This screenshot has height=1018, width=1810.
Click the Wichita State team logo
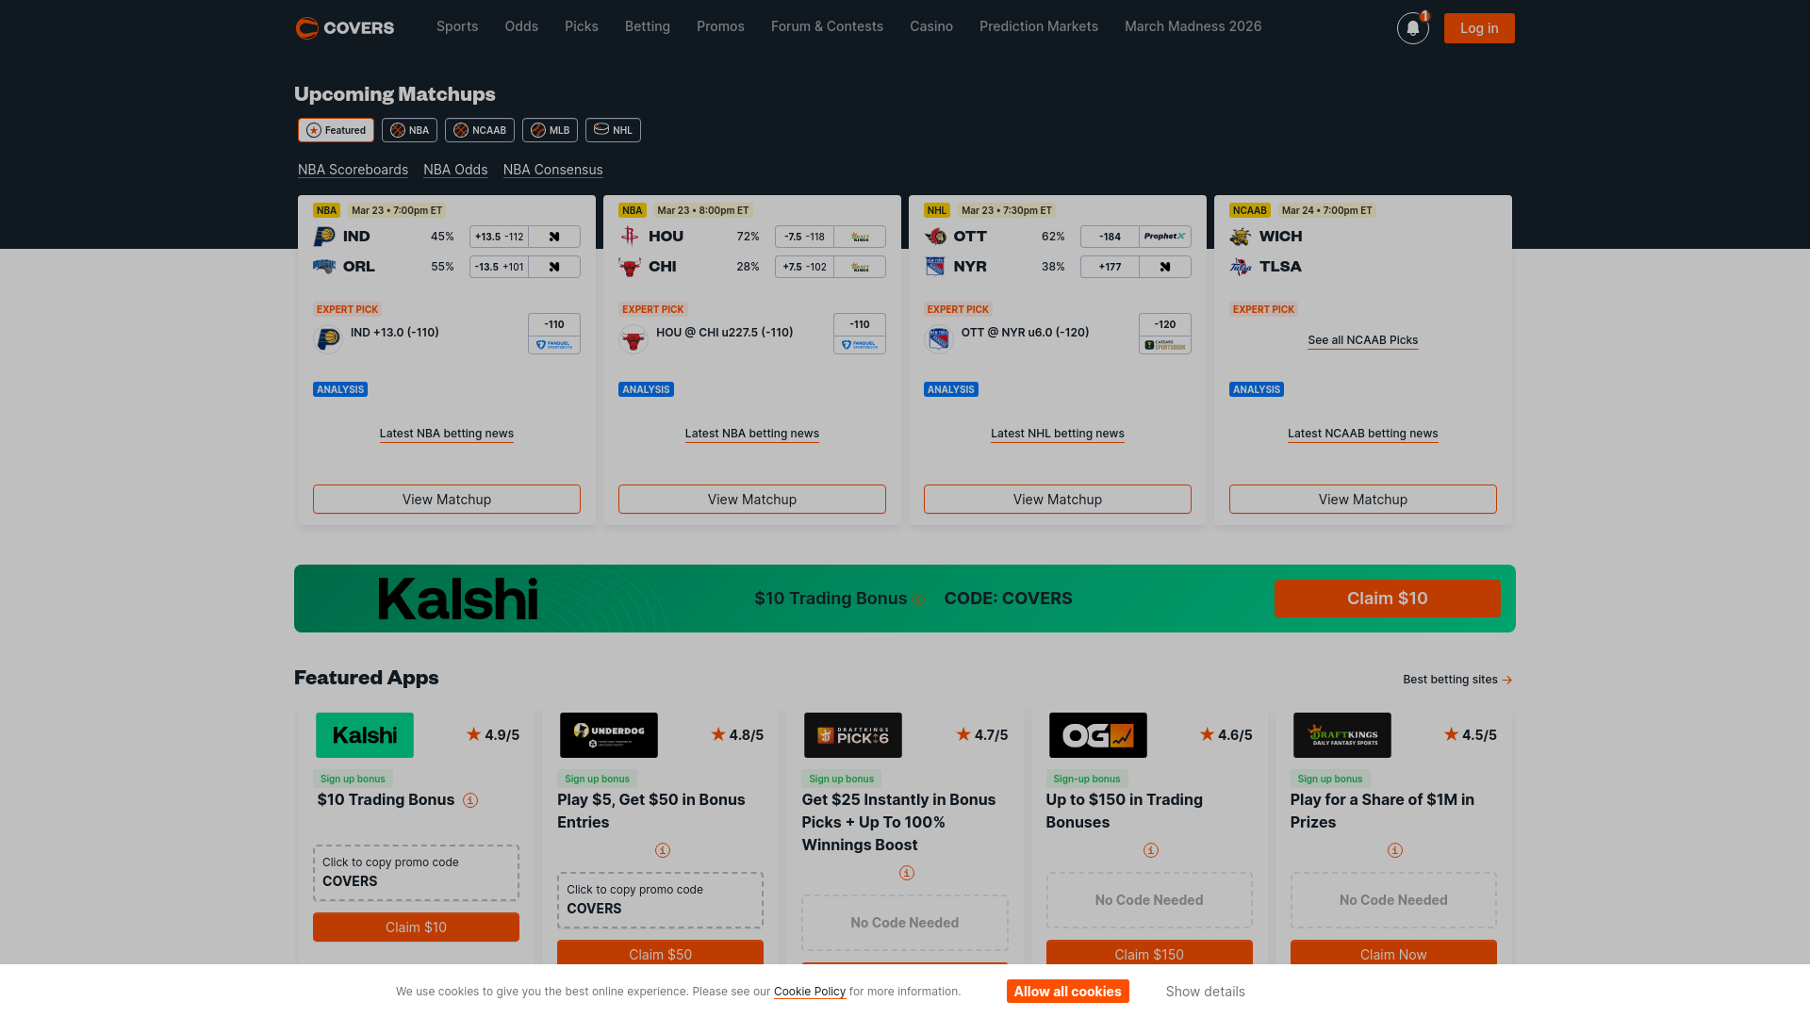tap(1241, 237)
